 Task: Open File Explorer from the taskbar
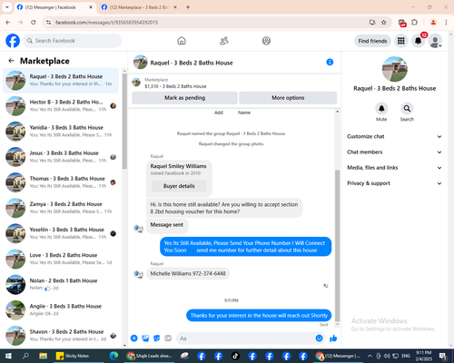[43, 356]
